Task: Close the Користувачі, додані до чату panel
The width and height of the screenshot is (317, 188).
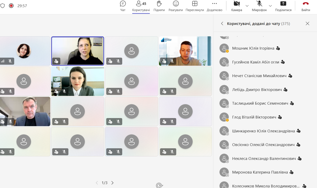Action: pyautogui.click(x=307, y=24)
